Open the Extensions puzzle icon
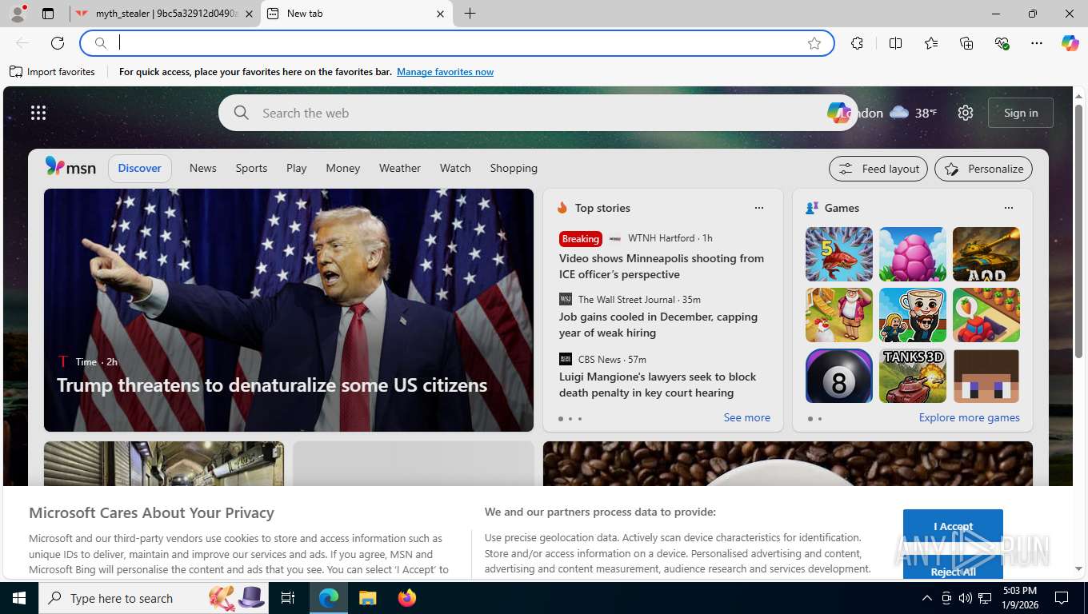 click(857, 43)
